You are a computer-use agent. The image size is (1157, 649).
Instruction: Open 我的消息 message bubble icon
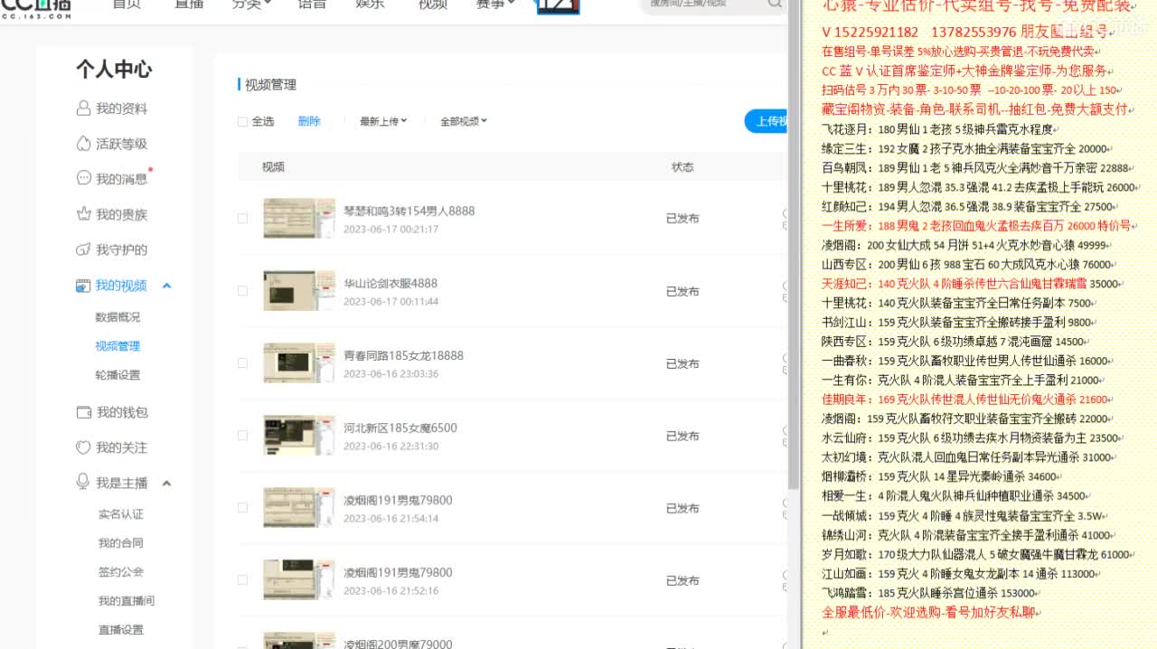(83, 179)
